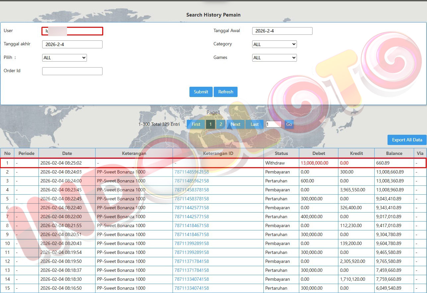Click the Tanggal akhir date field
Image resolution: width=427 pixels, height=293 pixels.
pos(72,44)
